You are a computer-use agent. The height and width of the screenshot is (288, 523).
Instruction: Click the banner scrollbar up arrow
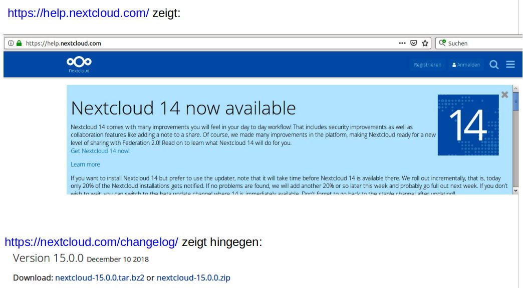point(515,89)
